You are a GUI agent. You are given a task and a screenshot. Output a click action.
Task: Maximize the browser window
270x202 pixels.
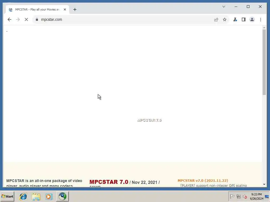[x=248, y=7]
